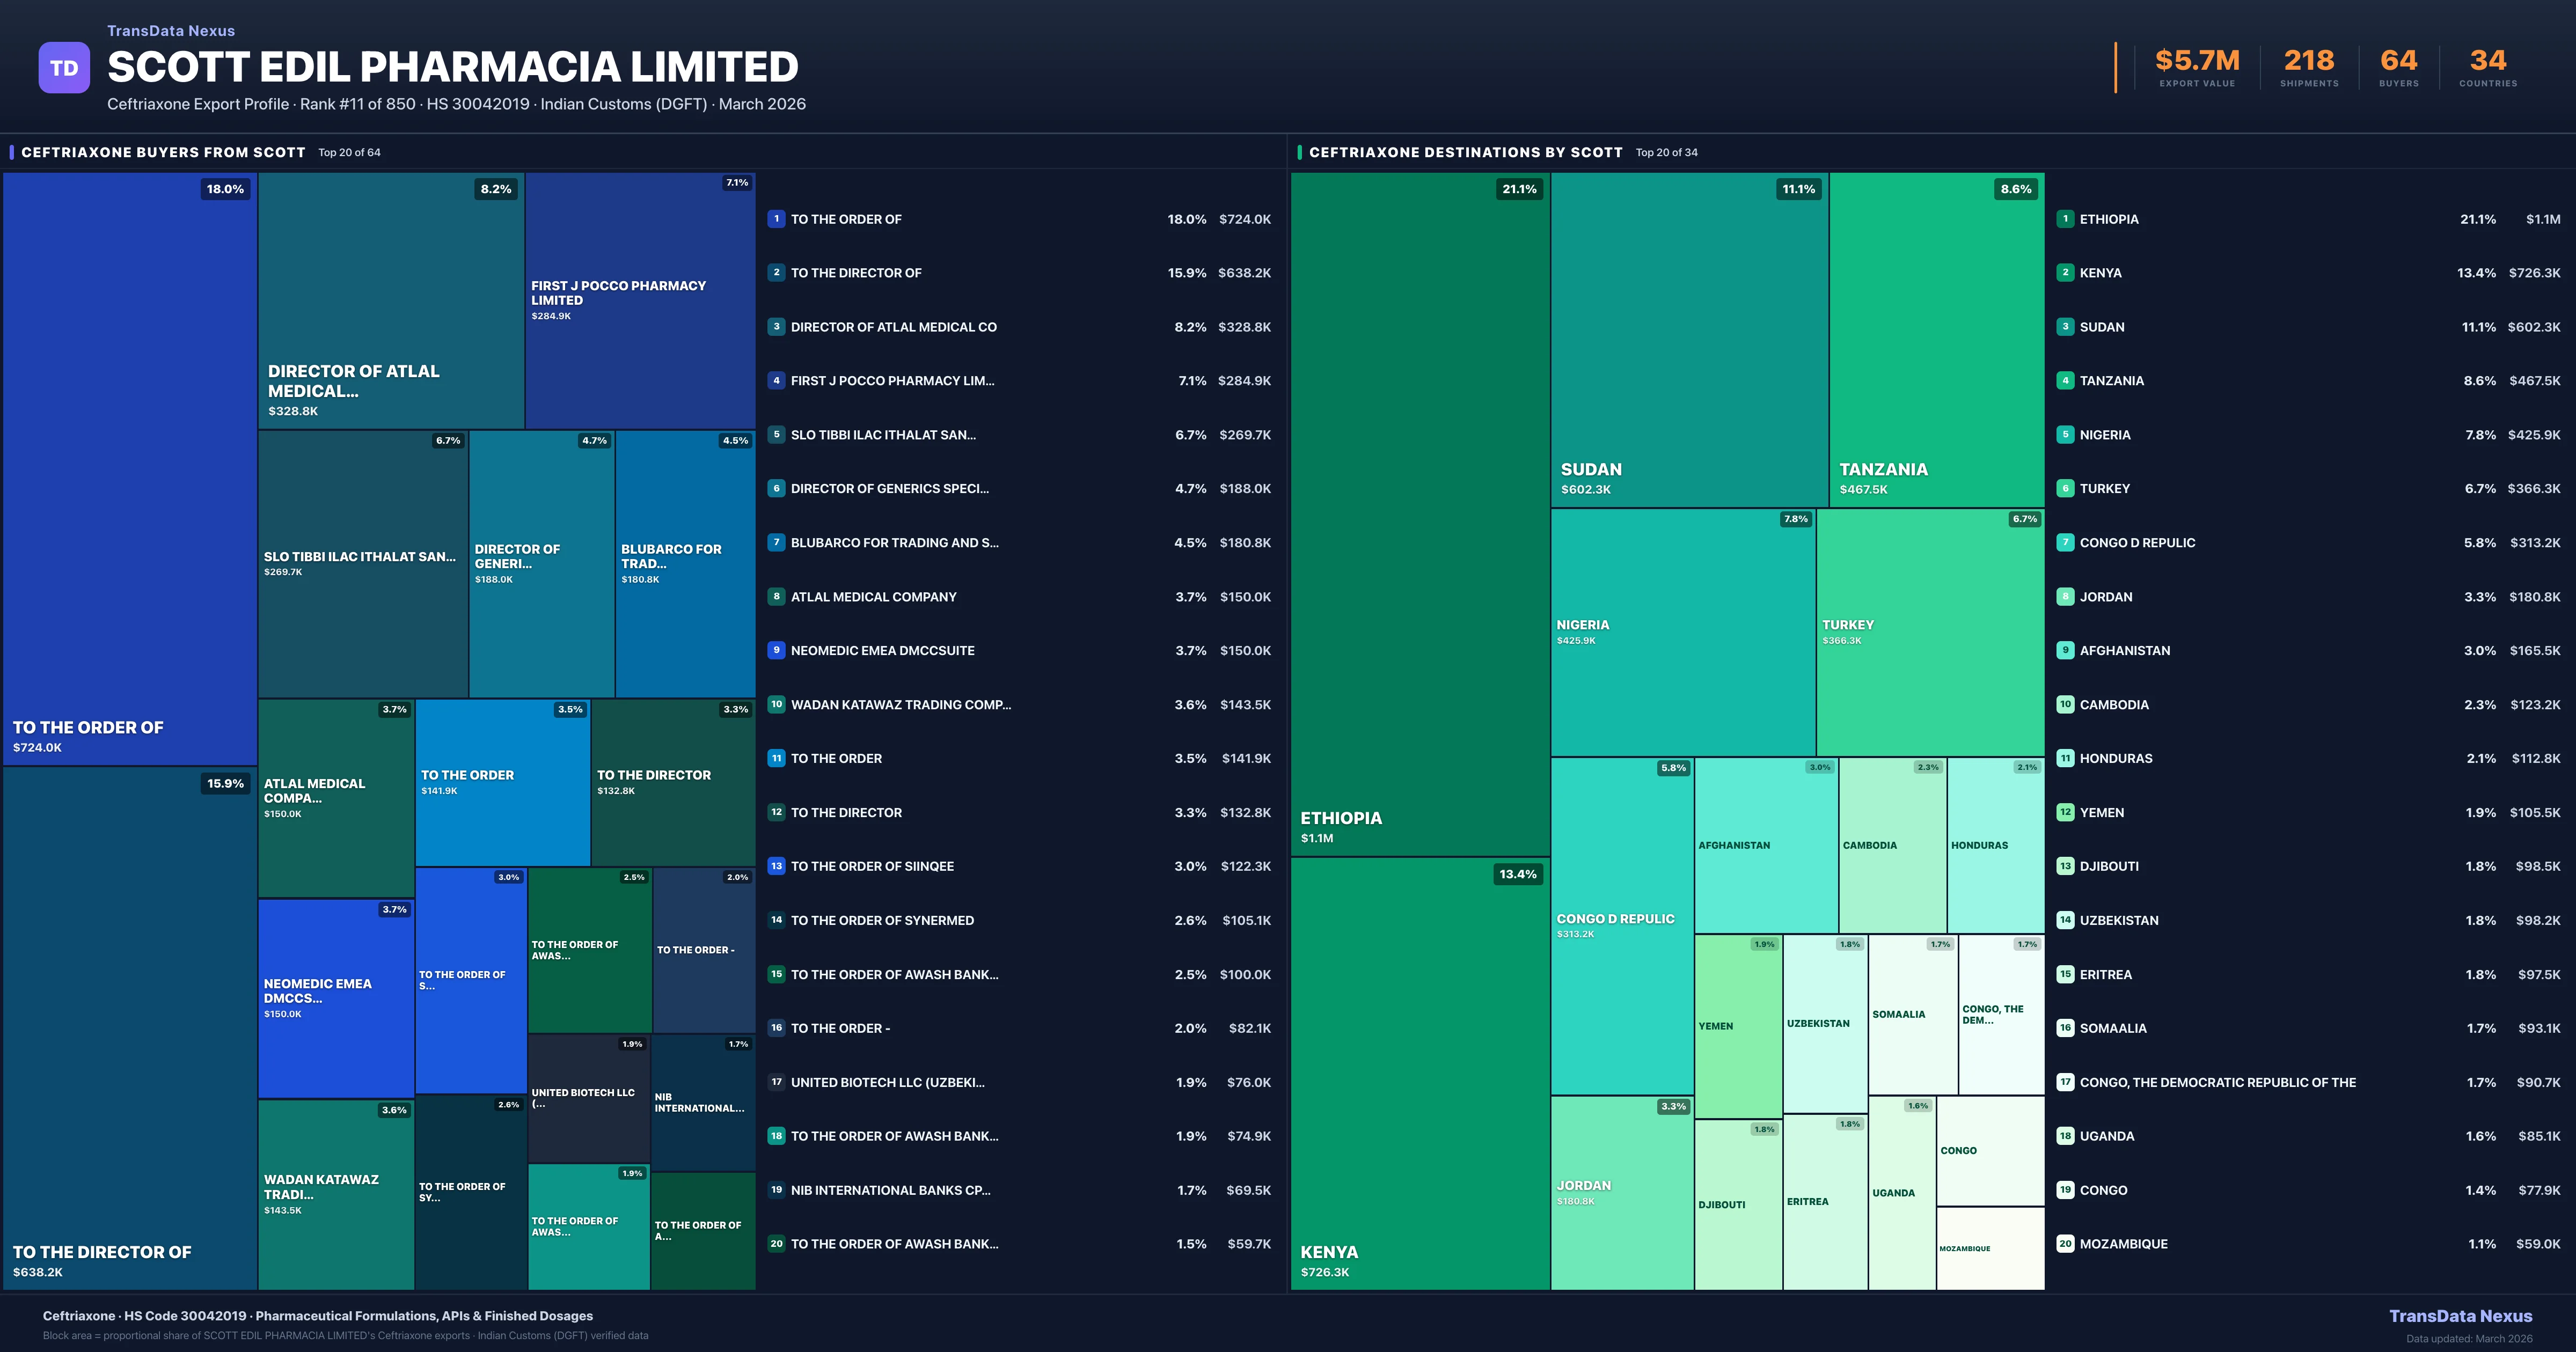Click rank badge 13 beside TO THE ORDER OF SIINQEE

click(x=776, y=866)
